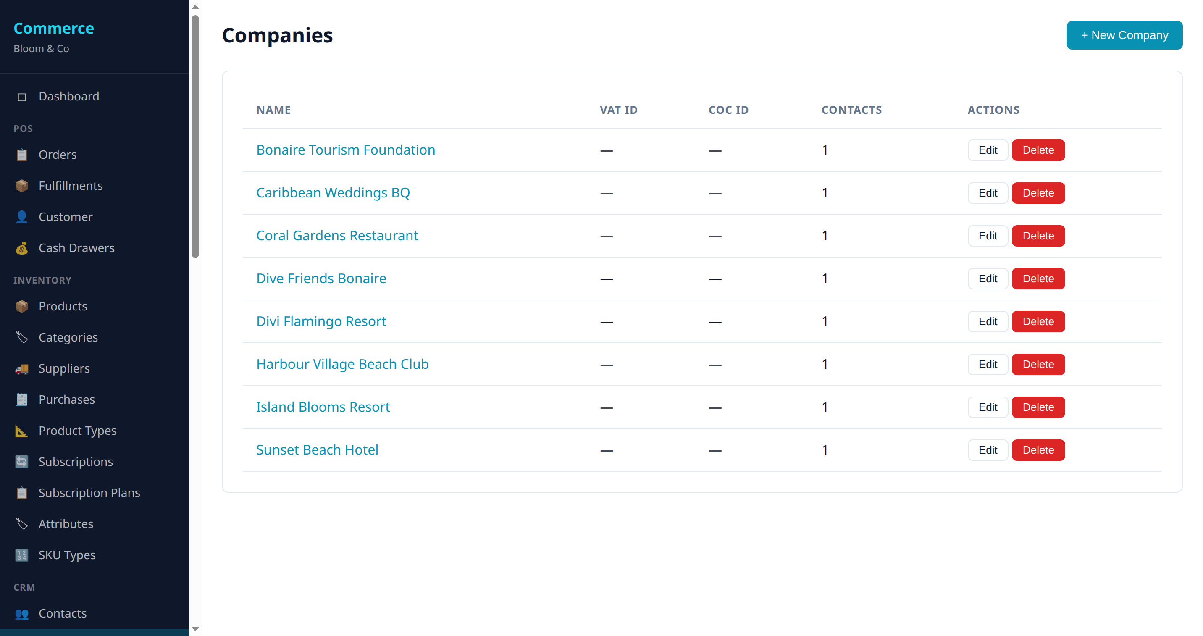Click the Product Types ruler icon

point(21,431)
